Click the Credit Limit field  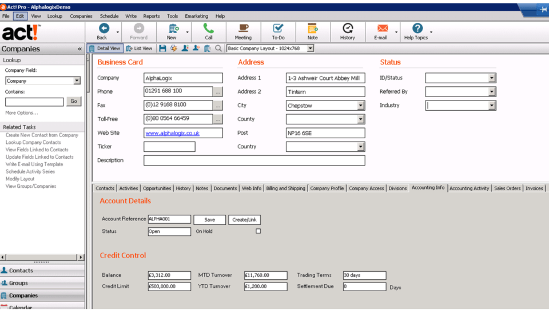point(169,287)
